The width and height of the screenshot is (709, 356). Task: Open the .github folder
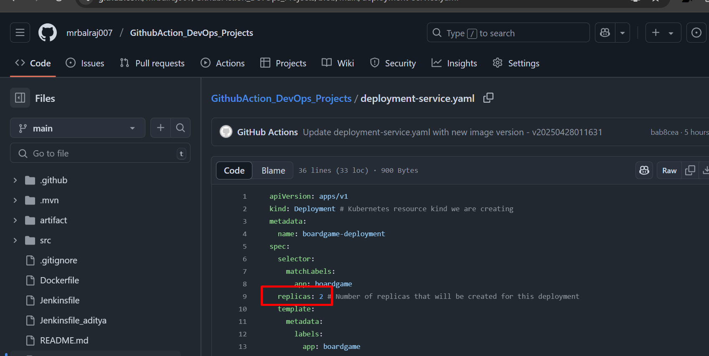pyautogui.click(x=53, y=180)
